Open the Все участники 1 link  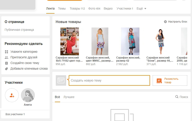pos(15,114)
